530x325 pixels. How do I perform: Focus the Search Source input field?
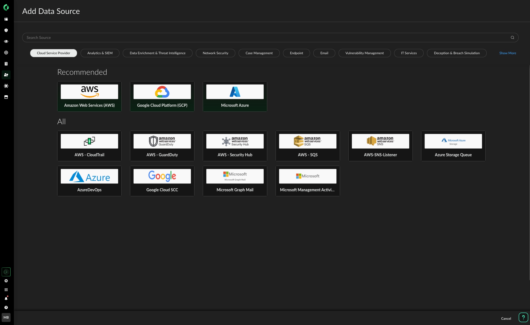click(264, 38)
